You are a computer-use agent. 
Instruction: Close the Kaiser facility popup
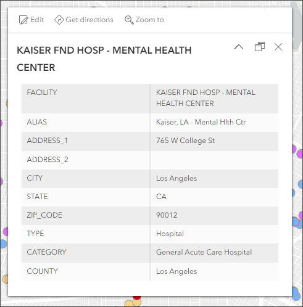pos(278,47)
